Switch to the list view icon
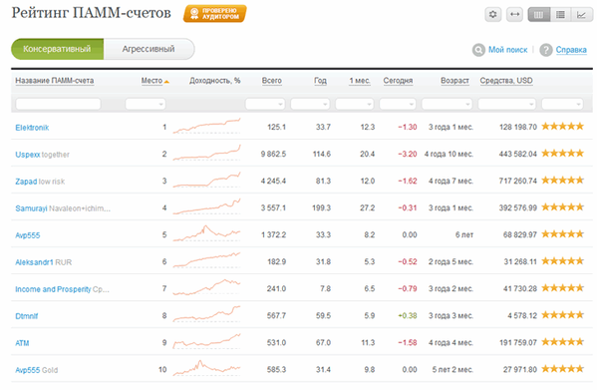 [x=560, y=15]
